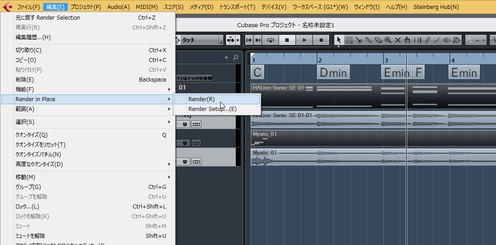The image size is (496, 245).
Task: Select the Mute X tool
Action: [x=398, y=40]
